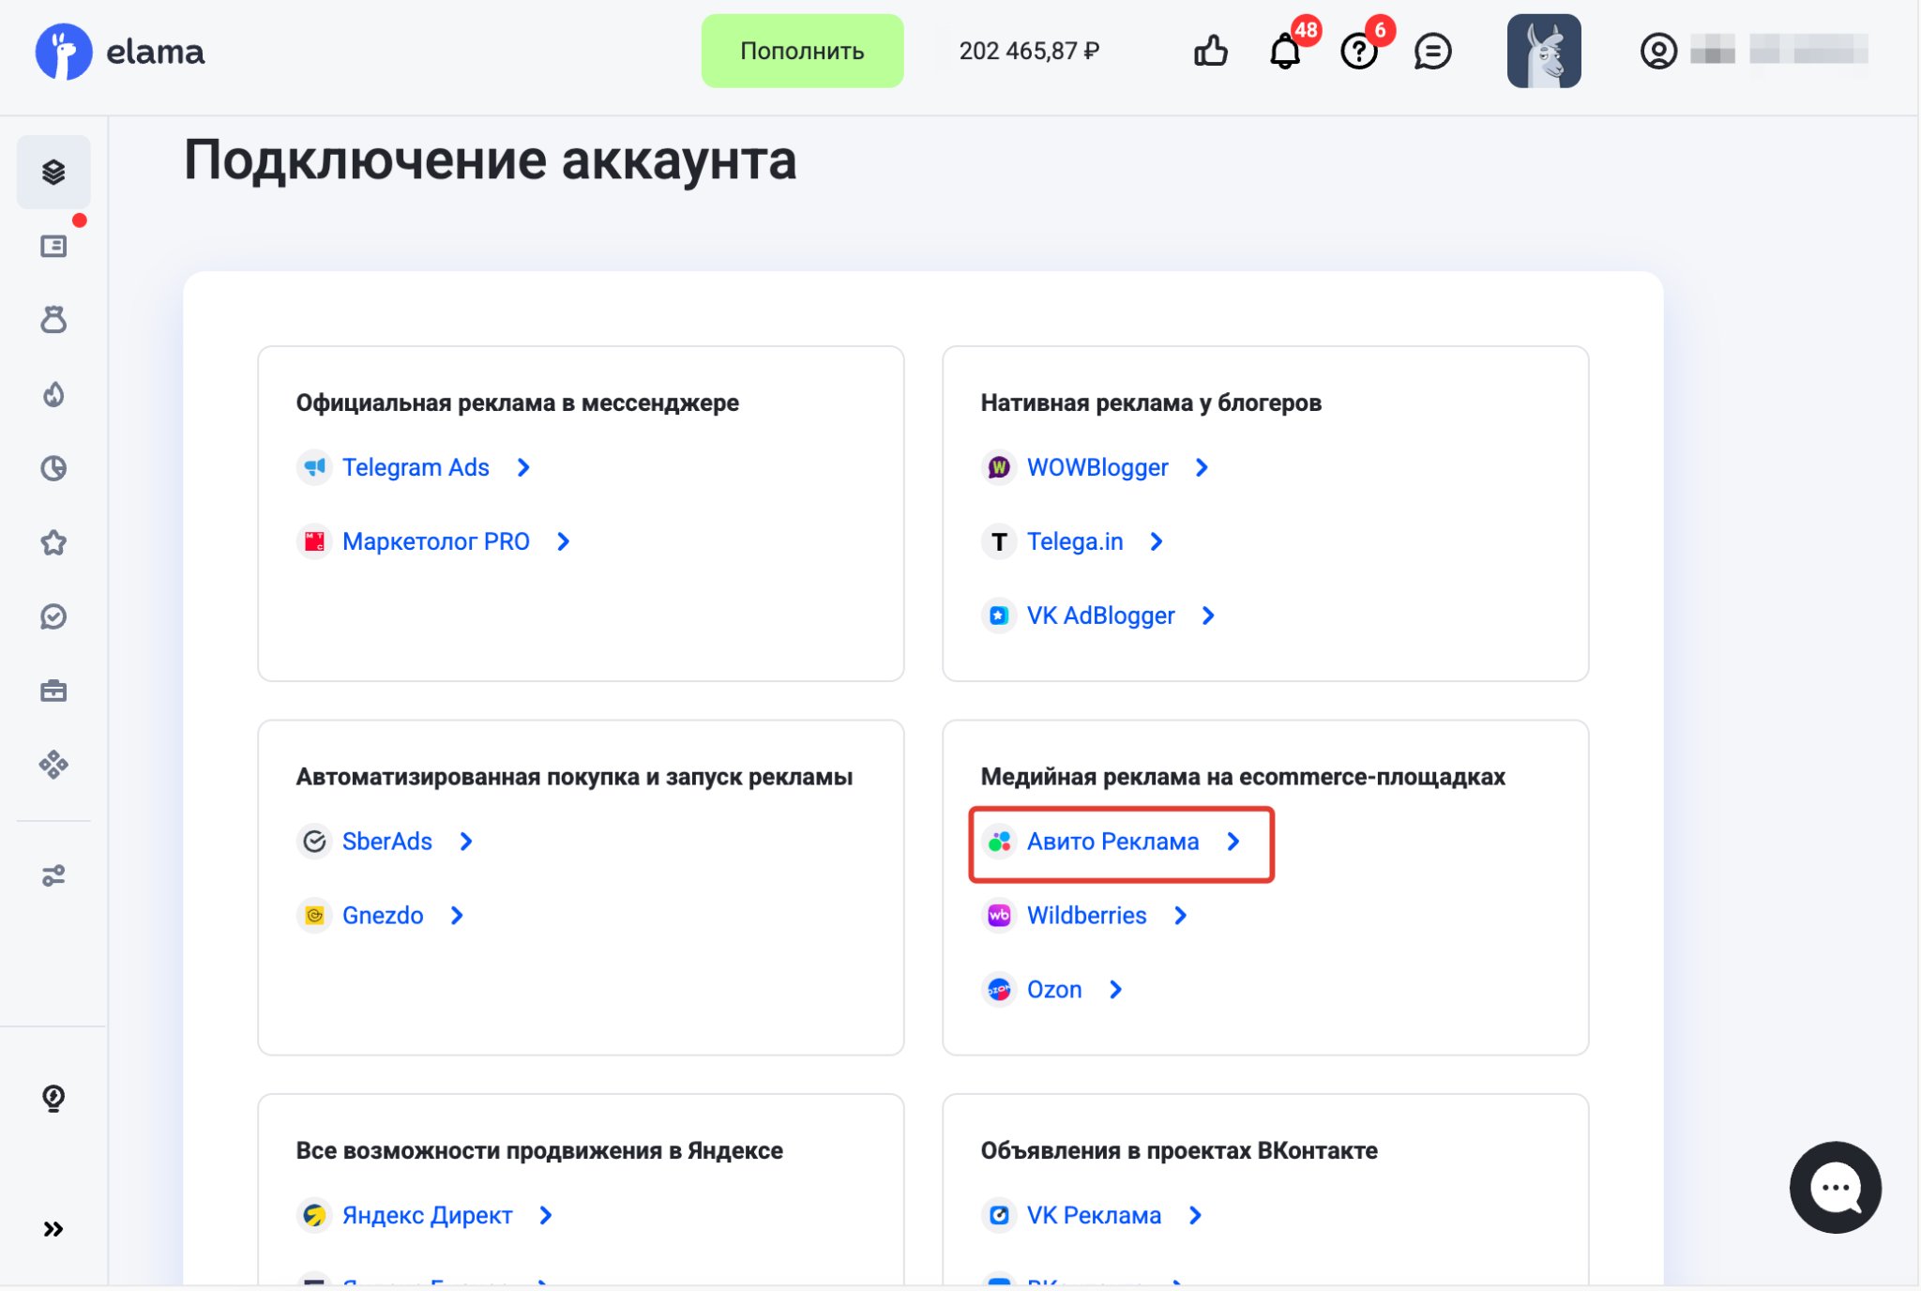
Task: Click chevron next to VK Реклама
Action: [x=1194, y=1215]
